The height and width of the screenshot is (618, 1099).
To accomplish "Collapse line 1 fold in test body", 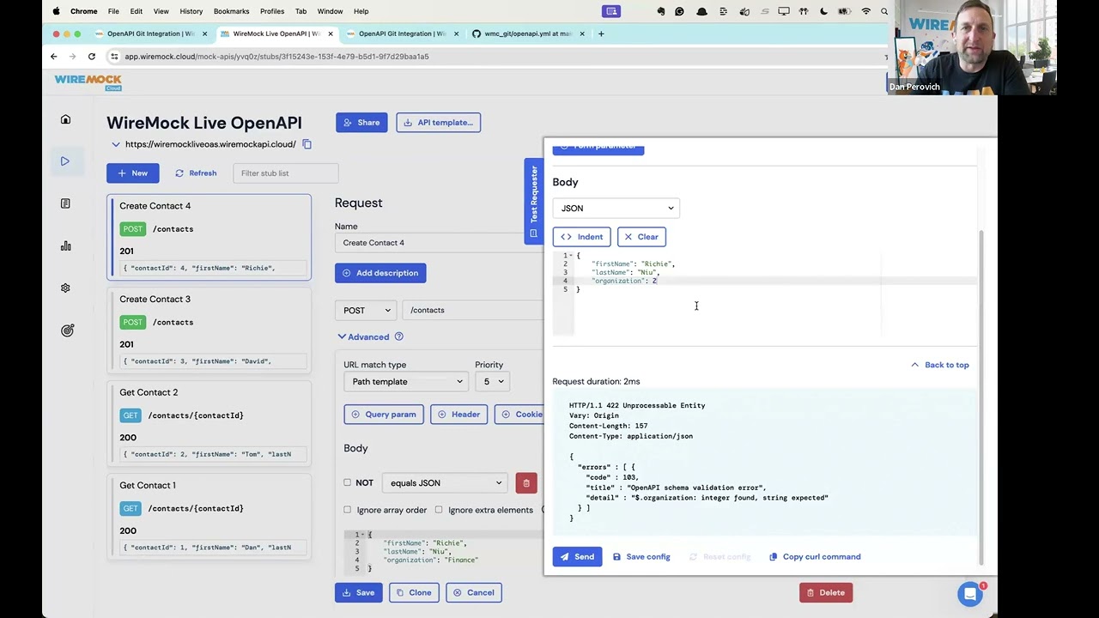I will tap(572, 256).
